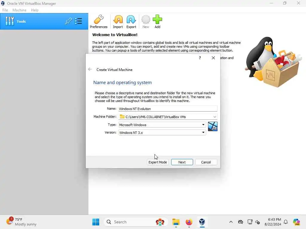This screenshot has width=306, height=229.
Task: Click the pin icon in Tools row
Action: click(x=68, y=21)
